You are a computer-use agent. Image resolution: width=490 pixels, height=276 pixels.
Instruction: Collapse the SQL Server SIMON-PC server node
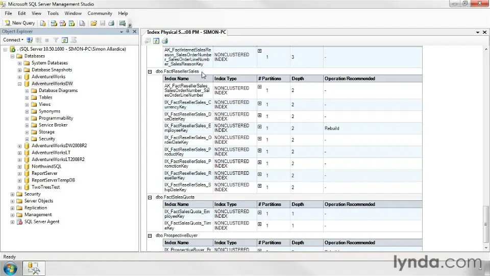[x=5, y=49]
